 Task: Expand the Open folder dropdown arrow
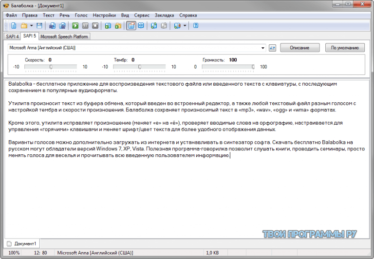click(x=31, y=25)
